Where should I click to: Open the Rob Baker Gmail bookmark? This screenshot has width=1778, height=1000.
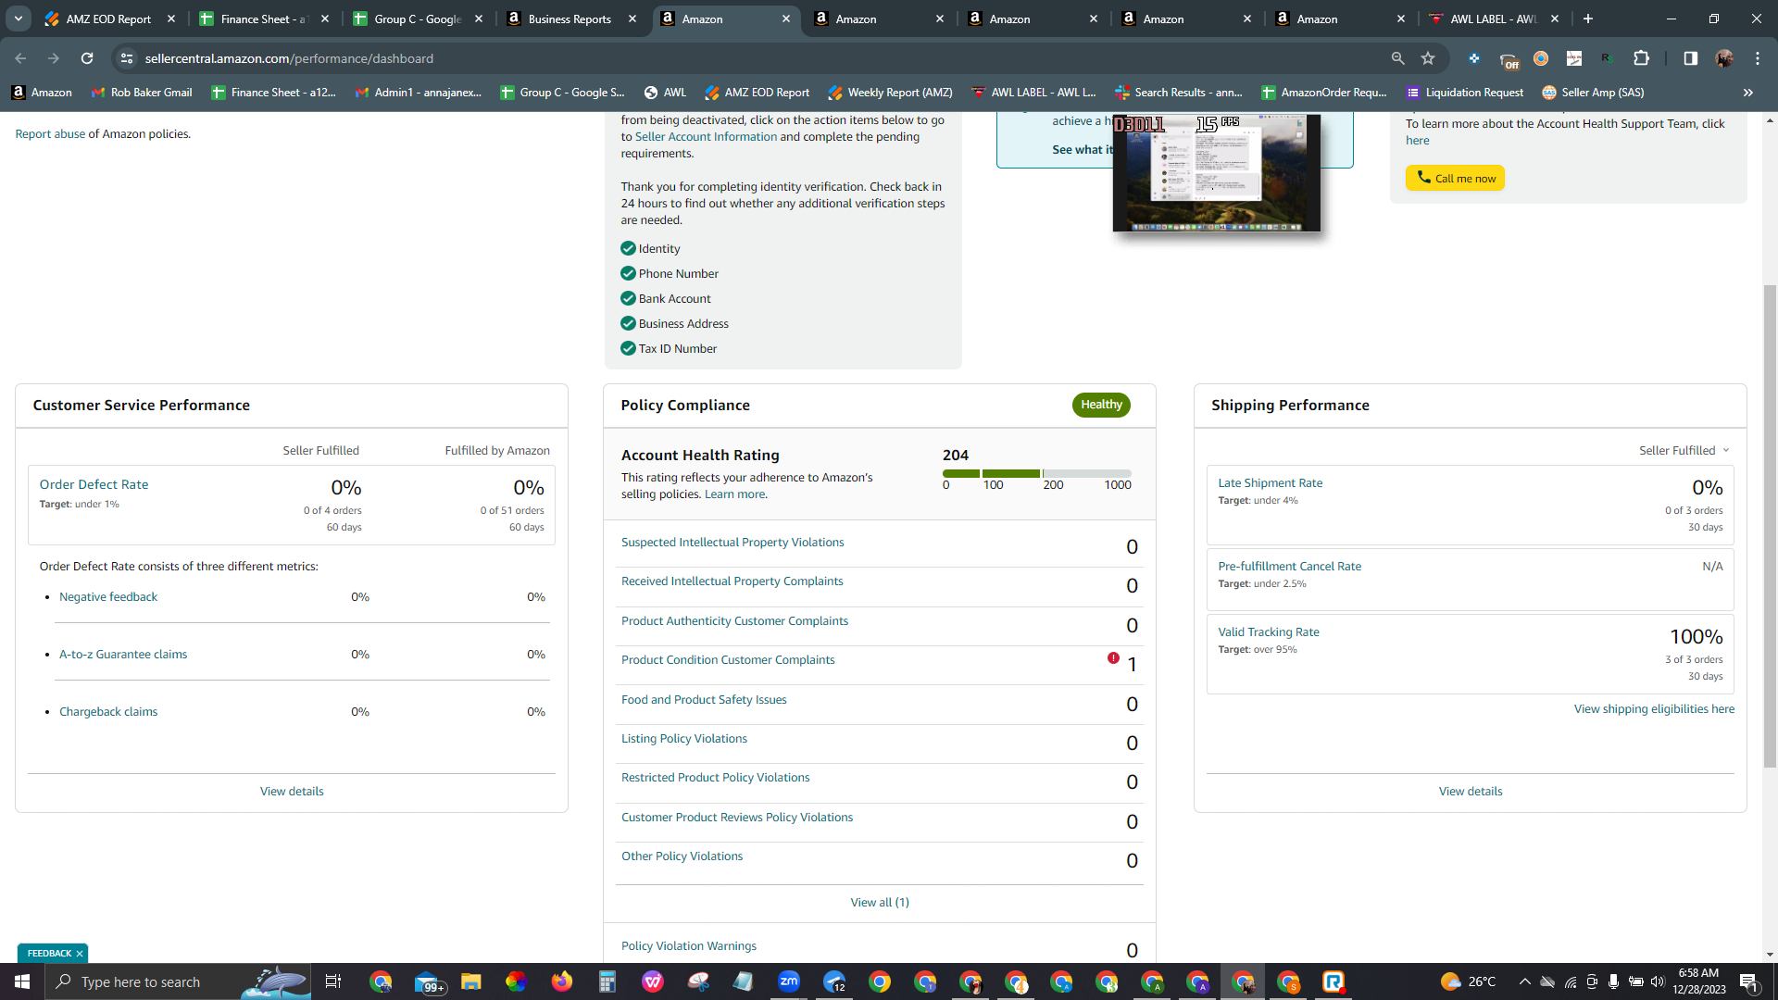(x=142, y=93)
